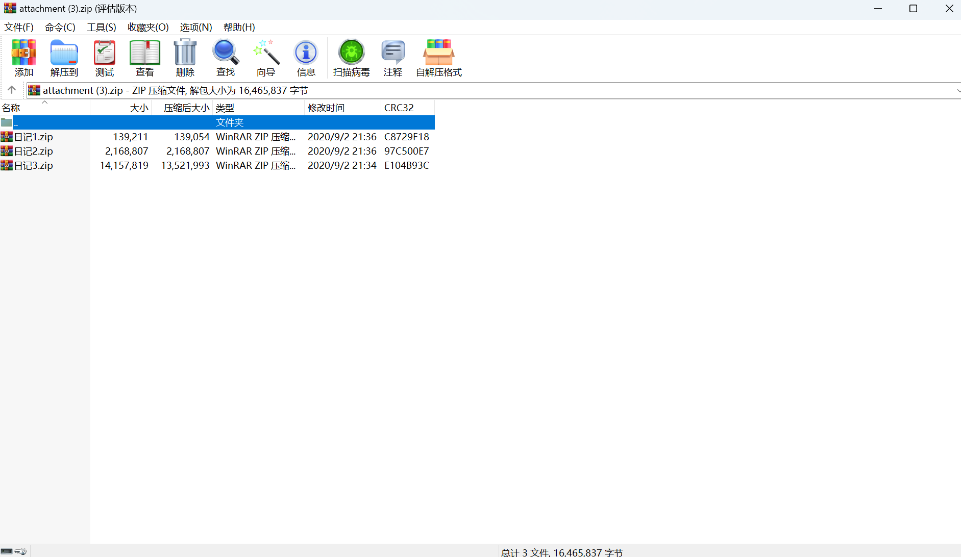Screen dimensions: 961x557
Task: Click the 日记2.zip file icon
Action: [7, 151]
